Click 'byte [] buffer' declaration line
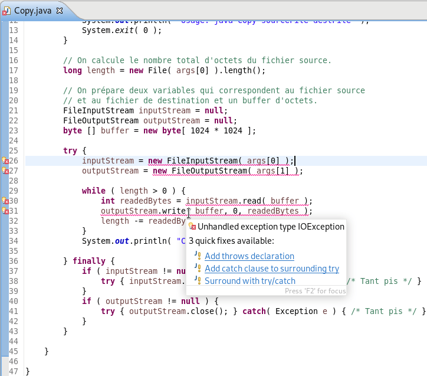This screenshot has width=427, height=376. tap(159, 131)
